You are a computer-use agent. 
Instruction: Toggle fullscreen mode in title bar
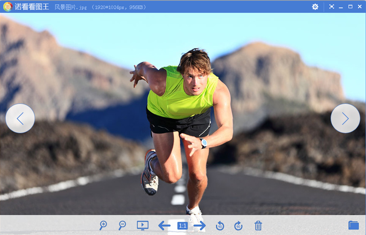click(x=331, y=7)
